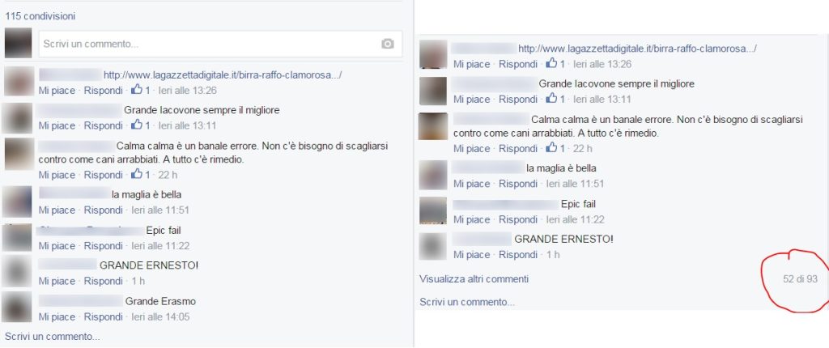Click the thumbs-up icon beside Ieri alle 13:11, right panel
The width and height of the screenshot is (829, 348).
click(x=552, y=99)
